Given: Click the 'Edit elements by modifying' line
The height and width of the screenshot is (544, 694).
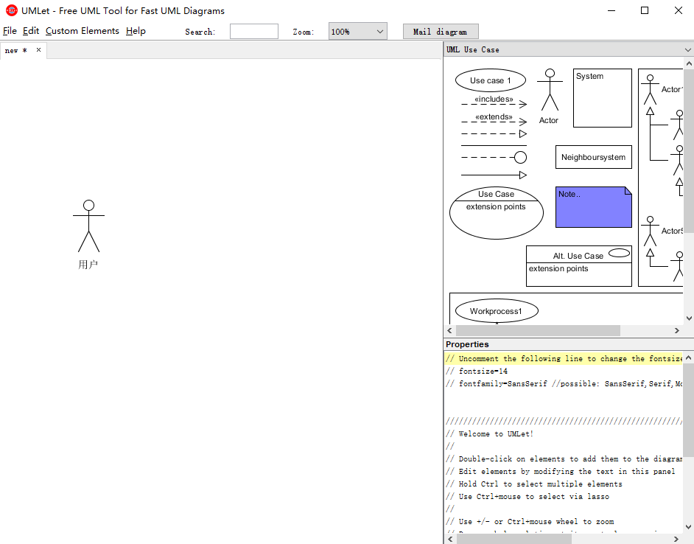Looking at the screenshot, I should coord(561,471).
